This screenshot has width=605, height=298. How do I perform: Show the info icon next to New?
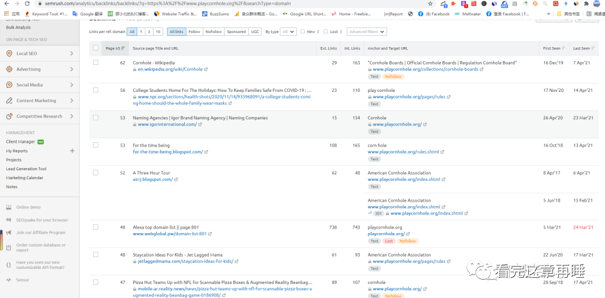click(x=318, y=32)
